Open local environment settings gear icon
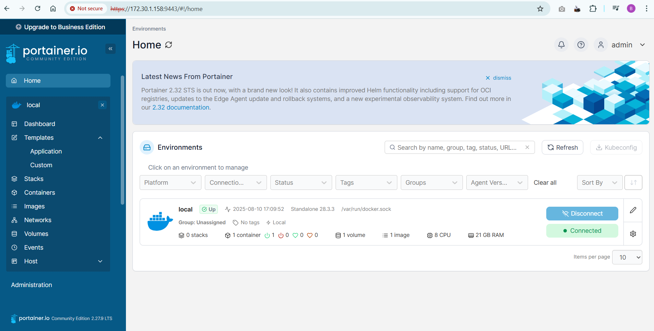The height and width of the screenshot is (331, 654). (x=633, y=234)
